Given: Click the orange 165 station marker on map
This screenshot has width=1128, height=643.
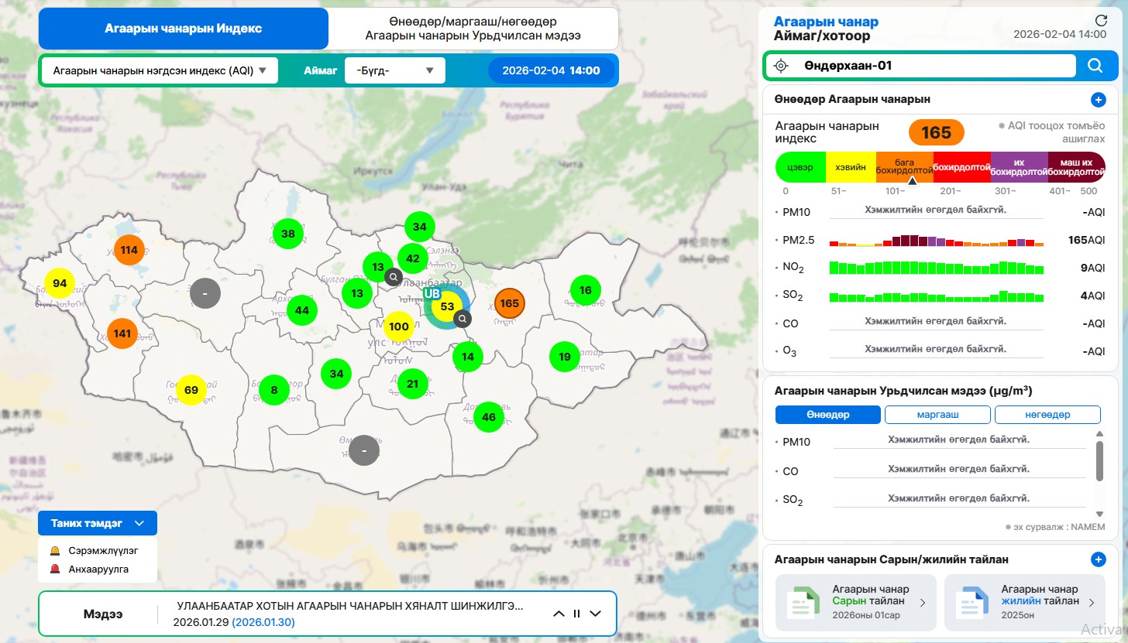Looking at the screenshot, I should point(509,303).
